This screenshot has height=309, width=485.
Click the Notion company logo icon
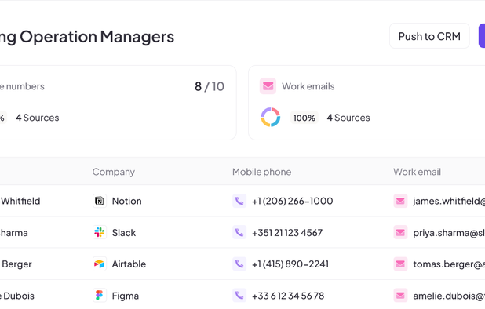[x=100, y=201]
